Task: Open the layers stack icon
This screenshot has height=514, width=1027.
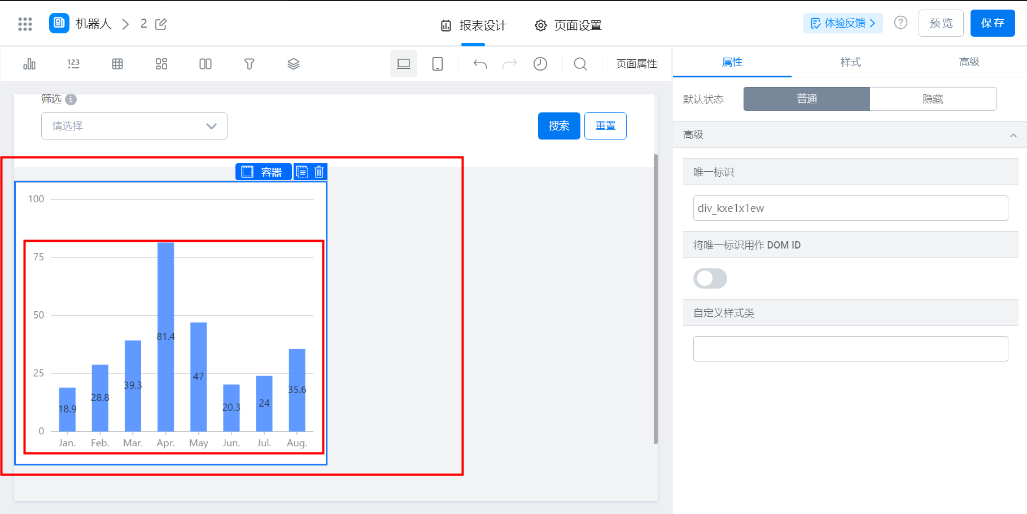Action: click(x=294, y=64)
